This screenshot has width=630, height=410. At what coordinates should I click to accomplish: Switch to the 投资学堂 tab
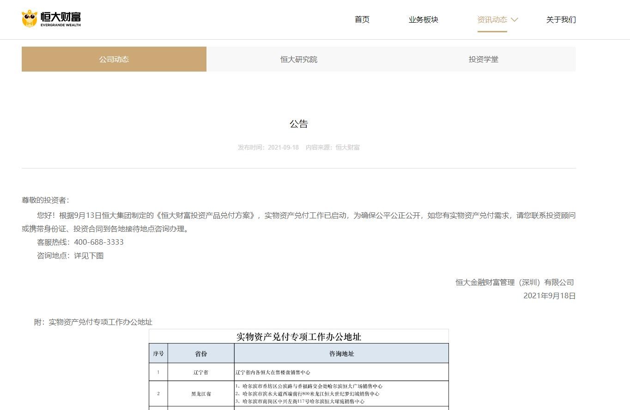click(x=484, y=59)
